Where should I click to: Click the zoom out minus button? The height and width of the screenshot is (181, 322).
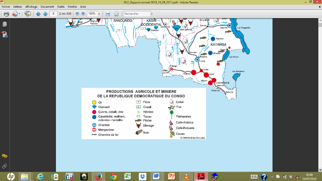click(x=77, y=14)
